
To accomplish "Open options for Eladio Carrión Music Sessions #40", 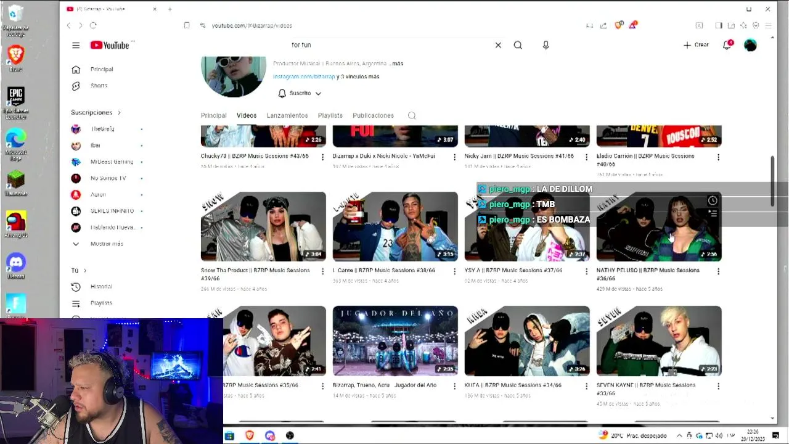I will [718, 157].
